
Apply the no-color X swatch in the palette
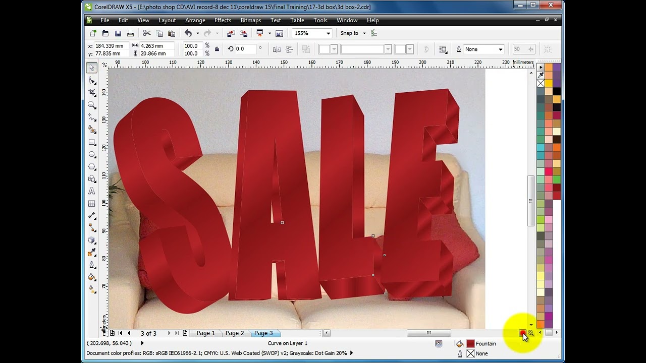(x=541, y=83)
